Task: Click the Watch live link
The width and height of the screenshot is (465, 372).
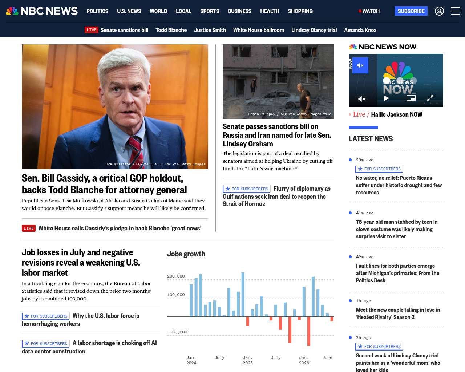Action: point(369,11)
